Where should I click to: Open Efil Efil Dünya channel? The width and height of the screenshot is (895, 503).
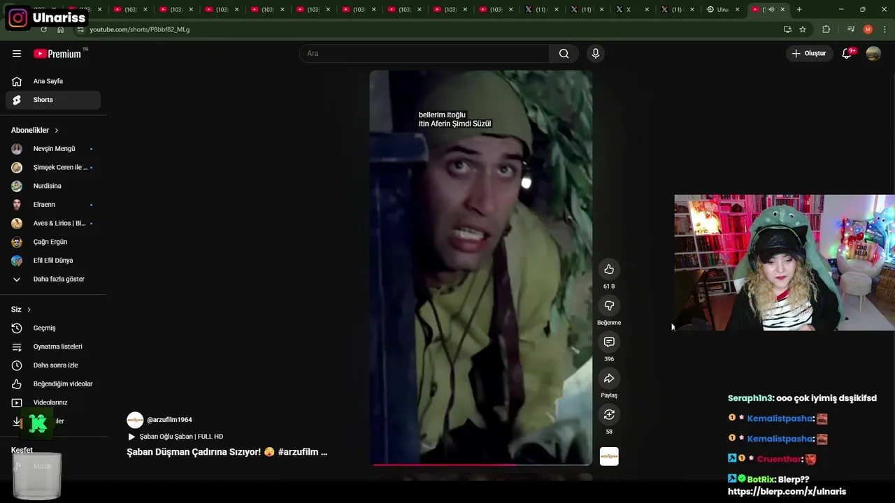pyautogui.click(x=53, y=261)
